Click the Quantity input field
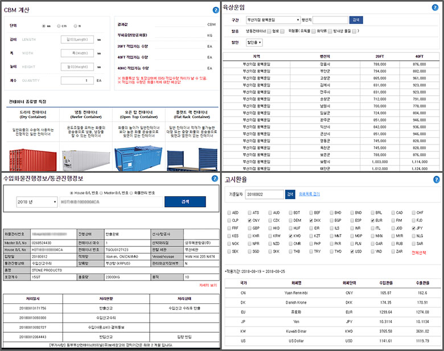 77,80
